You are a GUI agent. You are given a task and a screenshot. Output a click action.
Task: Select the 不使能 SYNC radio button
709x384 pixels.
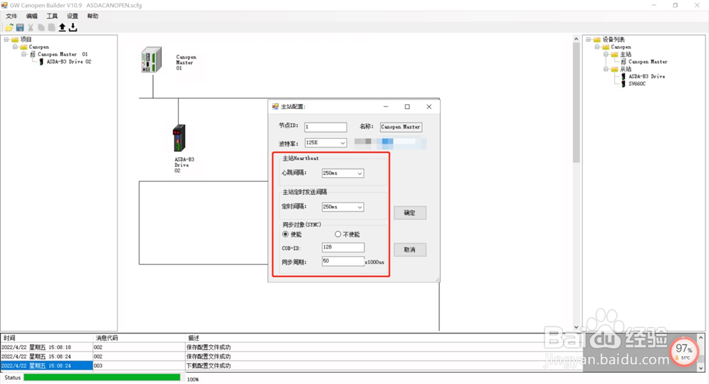(338, 235)
